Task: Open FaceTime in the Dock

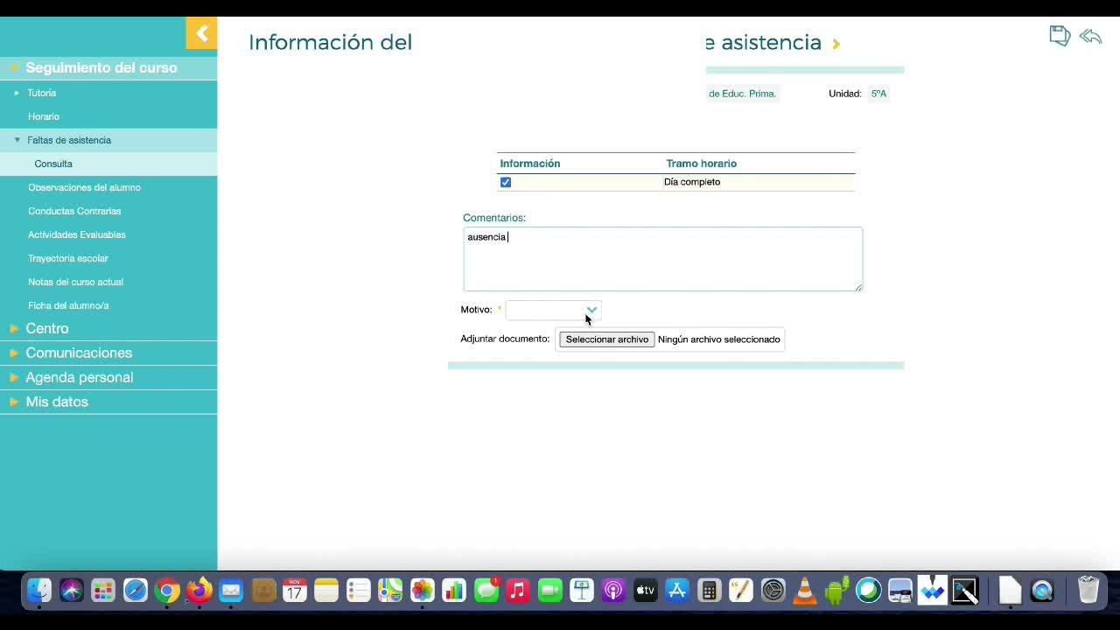Action: click(x=549, y=591)
